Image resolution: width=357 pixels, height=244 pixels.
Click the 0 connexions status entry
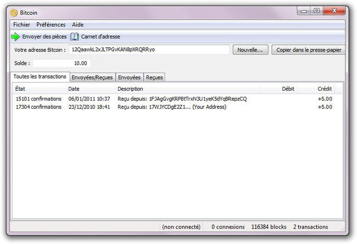point(228,227)
